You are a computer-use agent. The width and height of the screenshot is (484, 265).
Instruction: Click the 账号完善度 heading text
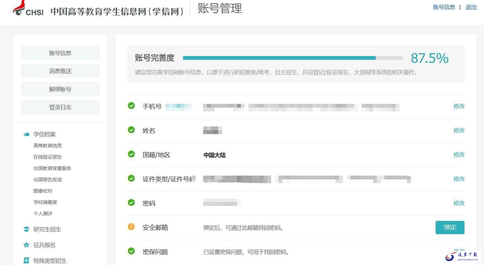pyautogui.click(x=154, y=58)
